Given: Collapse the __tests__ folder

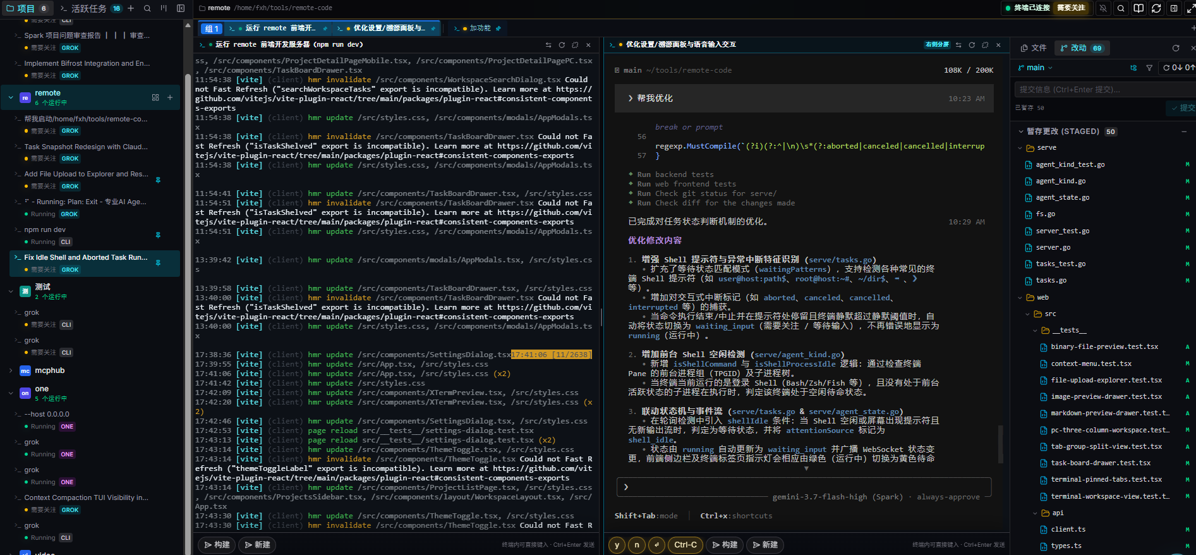Looking at the screenshot, I should pos(1035,331).
